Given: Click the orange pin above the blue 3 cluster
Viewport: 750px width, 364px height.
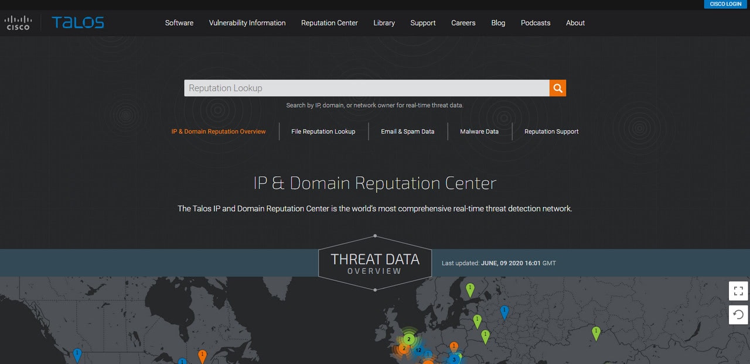Looking at the screenshot, I should (x=454, y=348).
